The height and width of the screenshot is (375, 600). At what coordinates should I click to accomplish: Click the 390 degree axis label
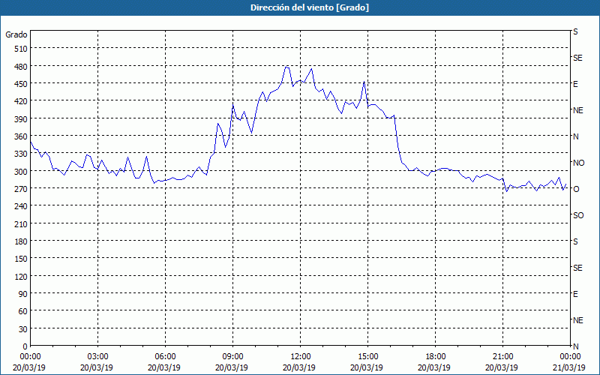coord(21,119)
